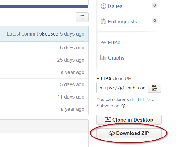The width and height of the screenshot is (182, 147).
Task: Open the file list view icon button
Action: tap(82, 17)
